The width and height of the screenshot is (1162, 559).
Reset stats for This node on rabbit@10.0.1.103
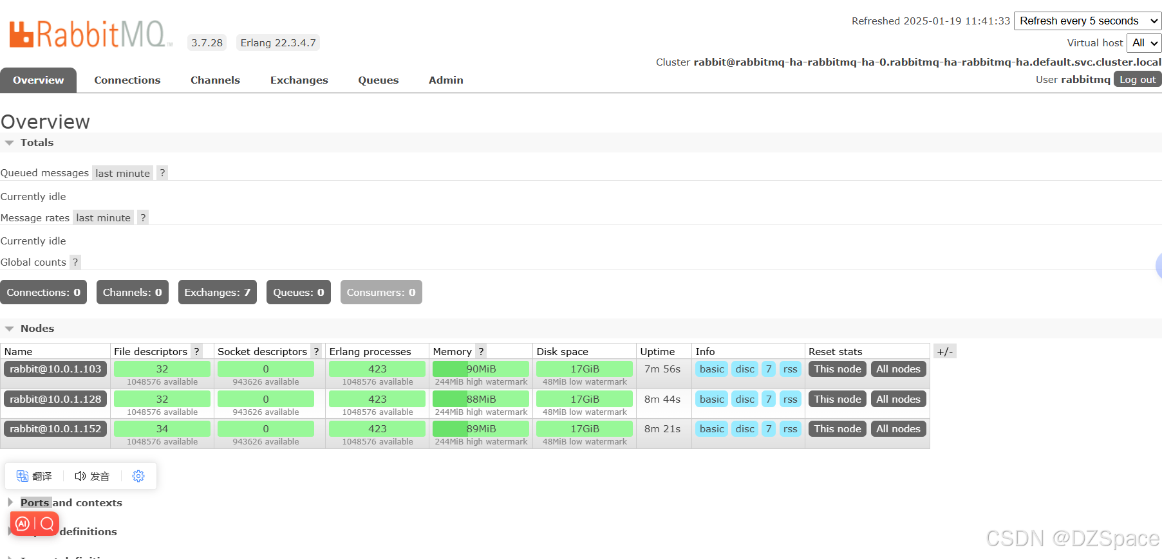pyautogui.click(x=837, y=369)
